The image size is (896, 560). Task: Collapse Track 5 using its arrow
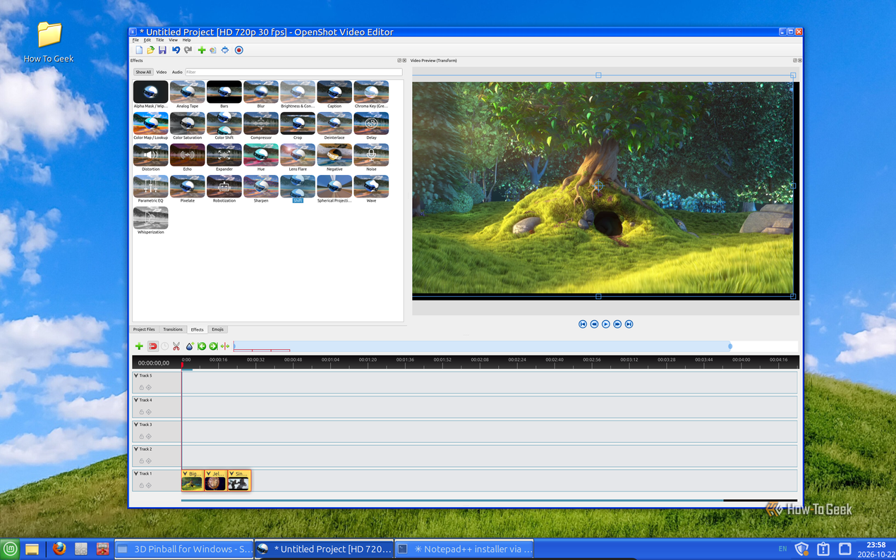[x=136, y=375]
